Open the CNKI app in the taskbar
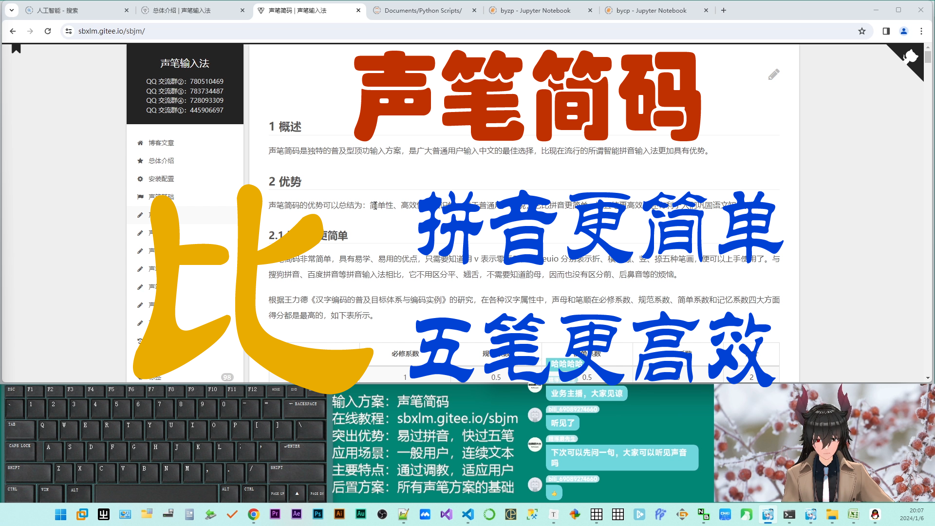This screenshot has width=935, height=526. [x=725, y=514]
